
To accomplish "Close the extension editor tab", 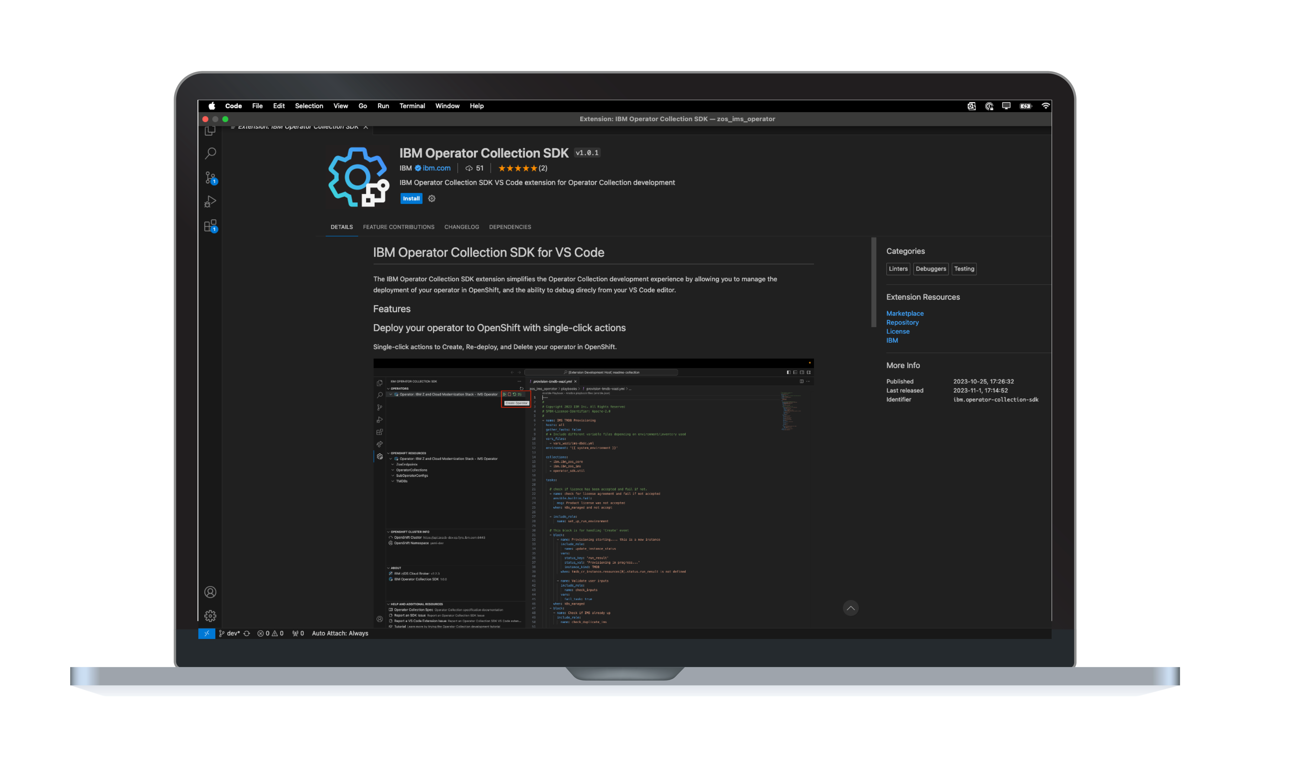I will [x=366, y=127].
